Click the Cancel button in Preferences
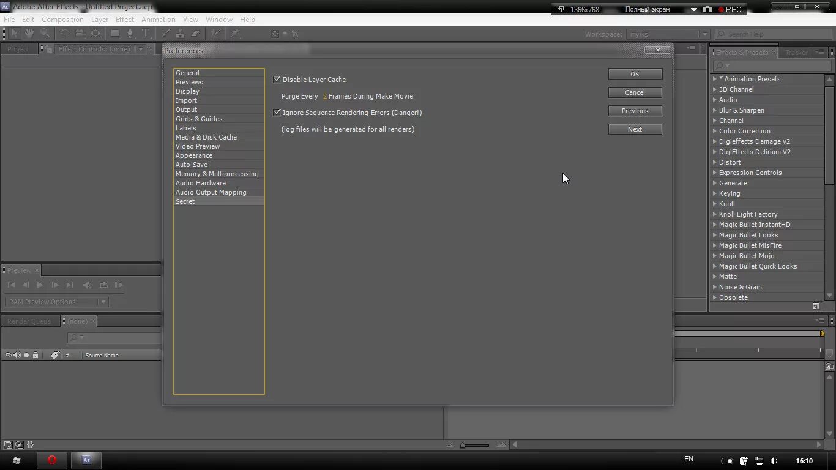This screenshot has height=470, width=836. [x=635, y=92]
